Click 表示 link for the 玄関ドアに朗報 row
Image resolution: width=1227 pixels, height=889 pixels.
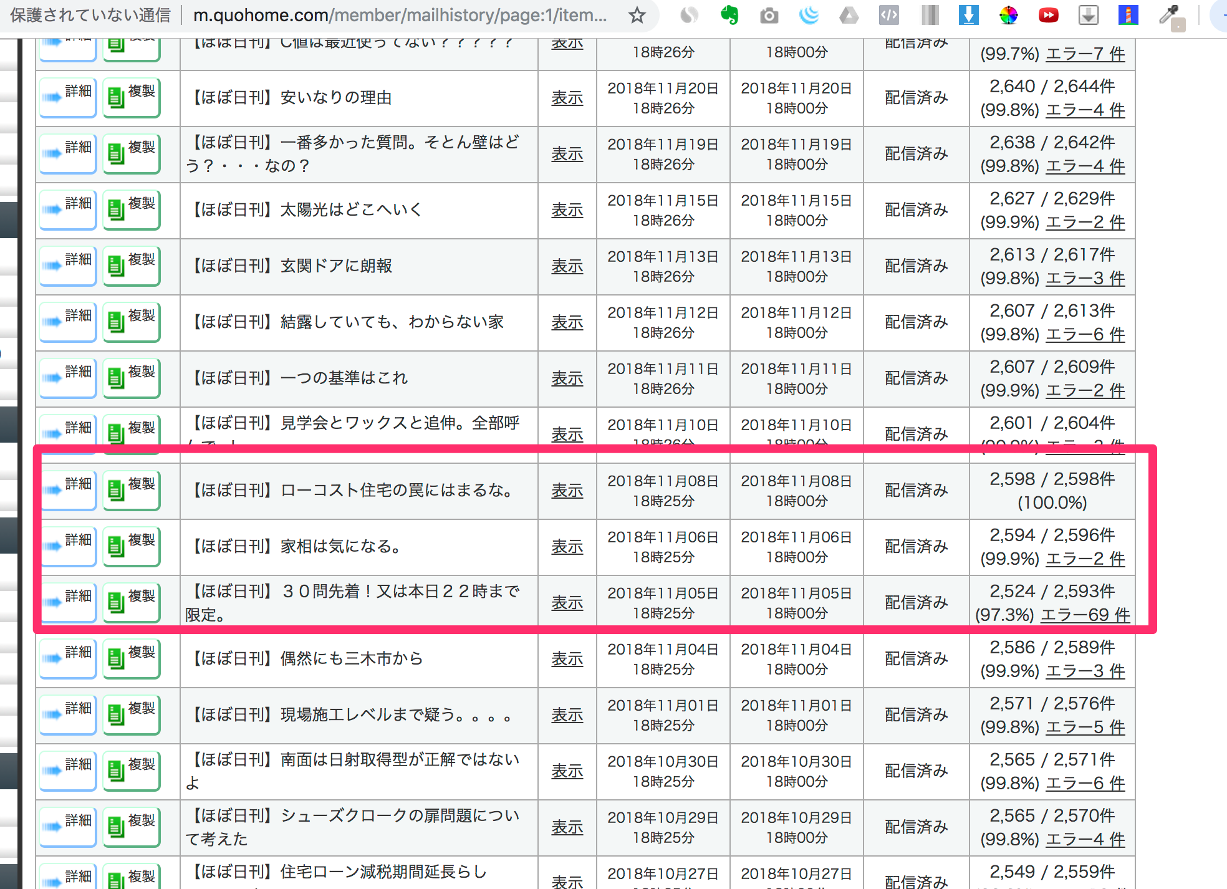(567, 266)
